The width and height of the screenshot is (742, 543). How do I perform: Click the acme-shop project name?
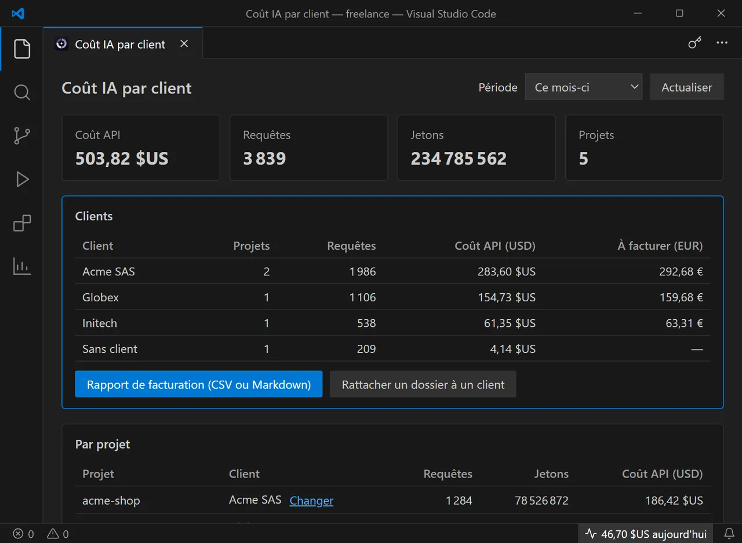pos(111,500)
